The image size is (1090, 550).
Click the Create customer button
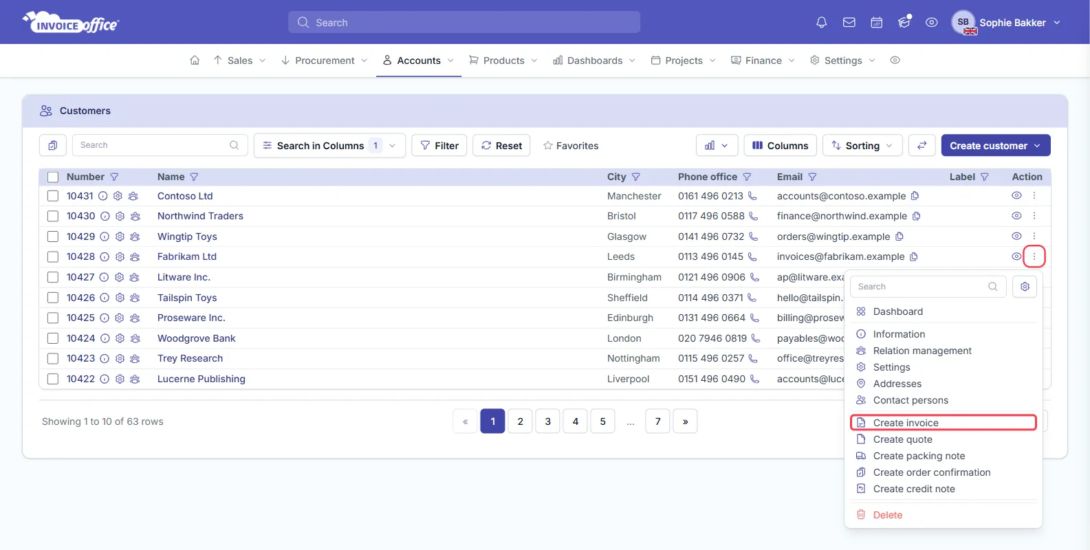click(996, 146)
